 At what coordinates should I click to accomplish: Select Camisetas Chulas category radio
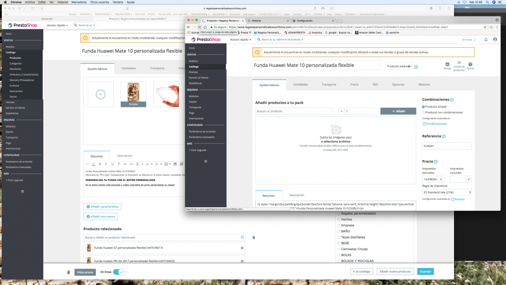coord(339,249)
